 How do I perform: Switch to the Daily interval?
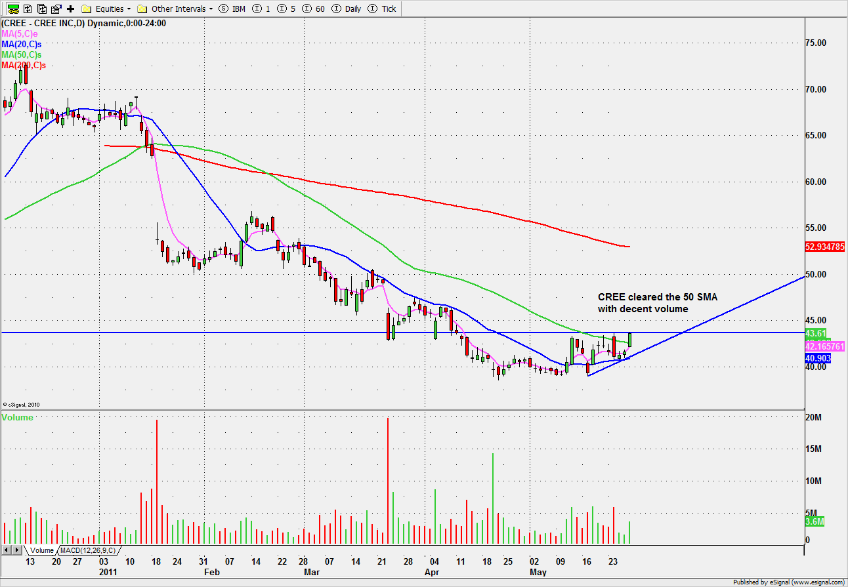(347, 9)
